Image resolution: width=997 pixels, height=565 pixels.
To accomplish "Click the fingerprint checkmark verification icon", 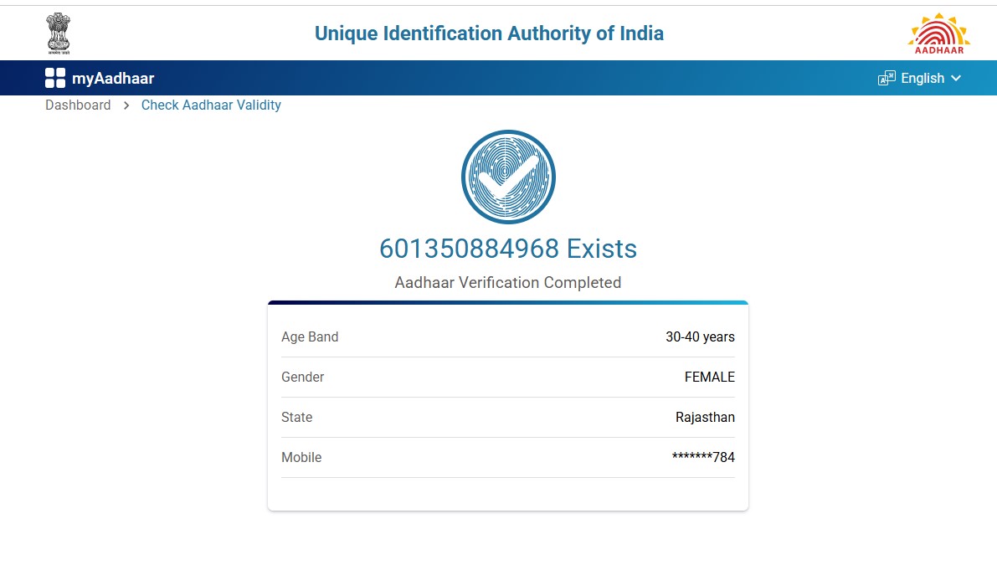I will point(508,177).
